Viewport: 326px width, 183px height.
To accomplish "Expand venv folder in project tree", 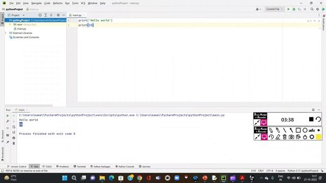I will tap(10, 24).
